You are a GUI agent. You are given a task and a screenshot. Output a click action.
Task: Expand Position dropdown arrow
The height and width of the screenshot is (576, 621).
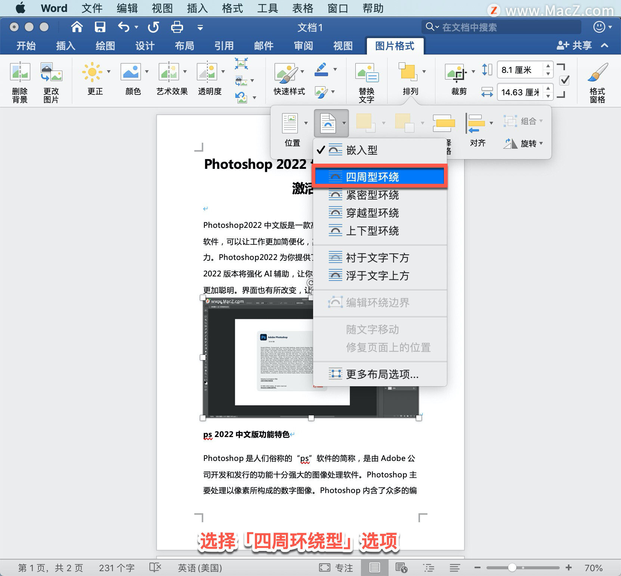tap(306, 123)
